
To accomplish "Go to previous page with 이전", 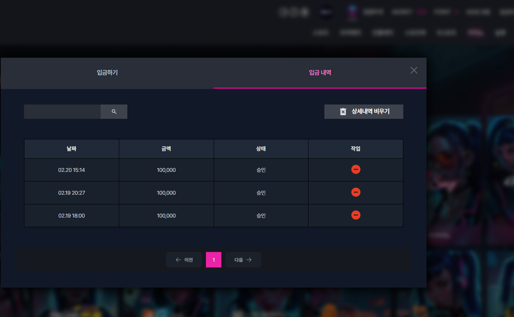I will (184, 260).
